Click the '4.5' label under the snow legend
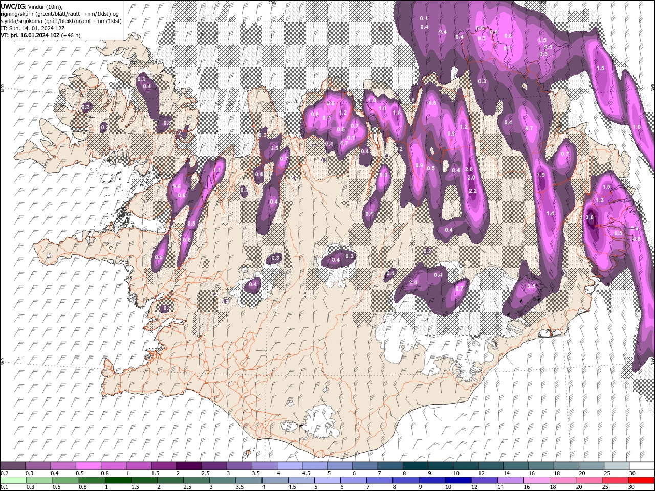Viewport: 655px width, 491px height. tap(306, 473)
